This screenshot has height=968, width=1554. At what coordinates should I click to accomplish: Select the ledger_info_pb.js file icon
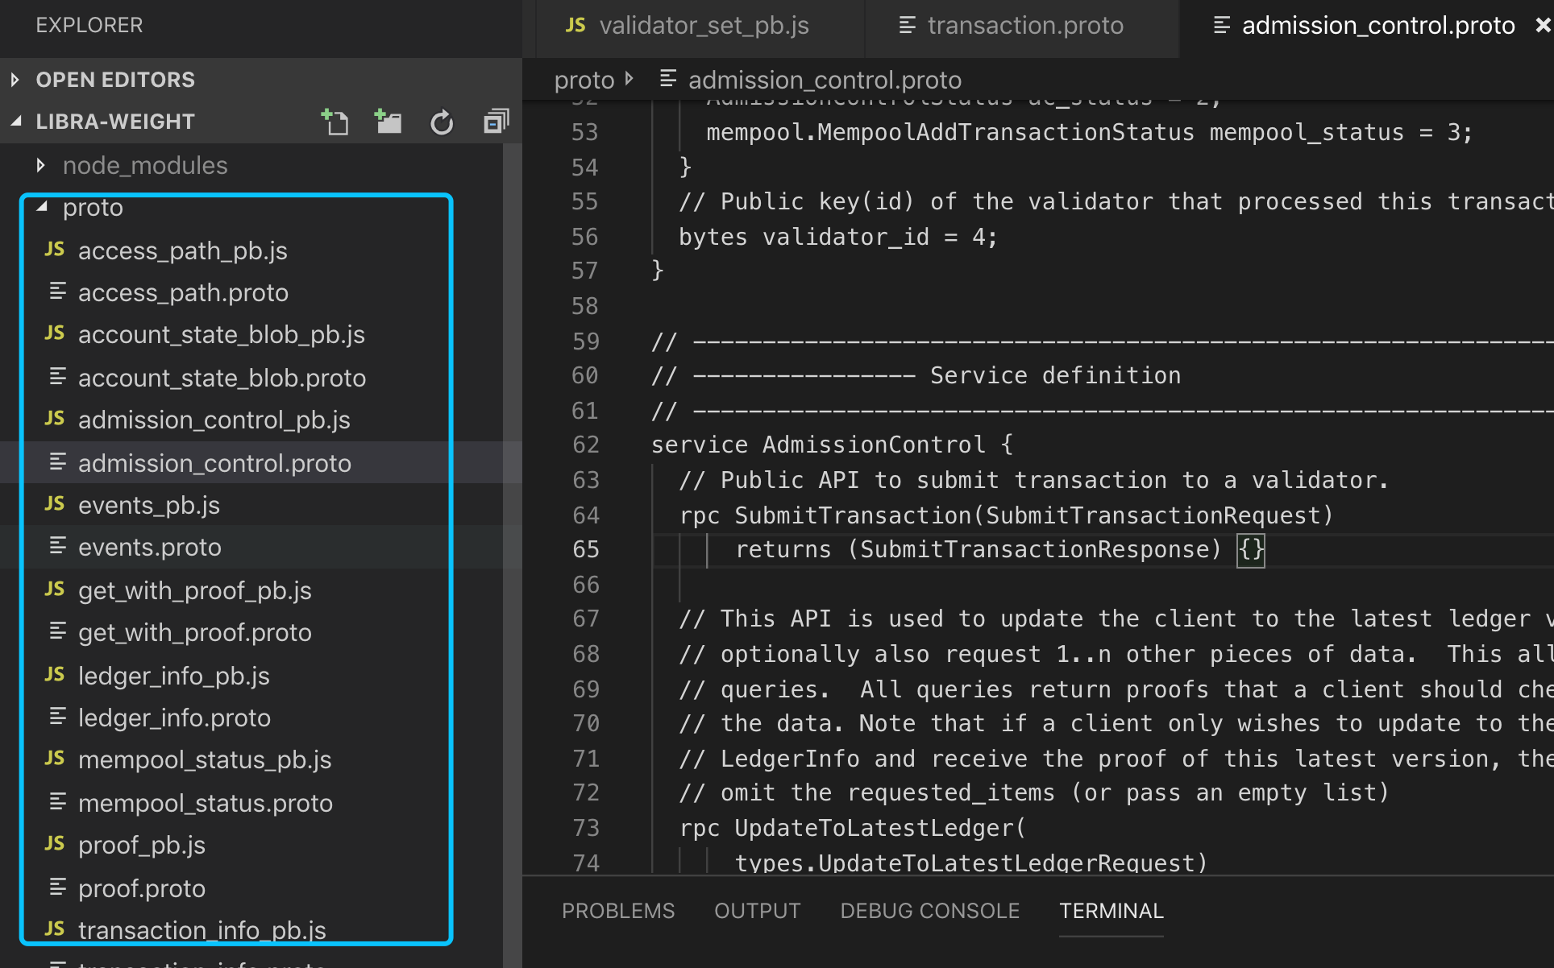53,675
